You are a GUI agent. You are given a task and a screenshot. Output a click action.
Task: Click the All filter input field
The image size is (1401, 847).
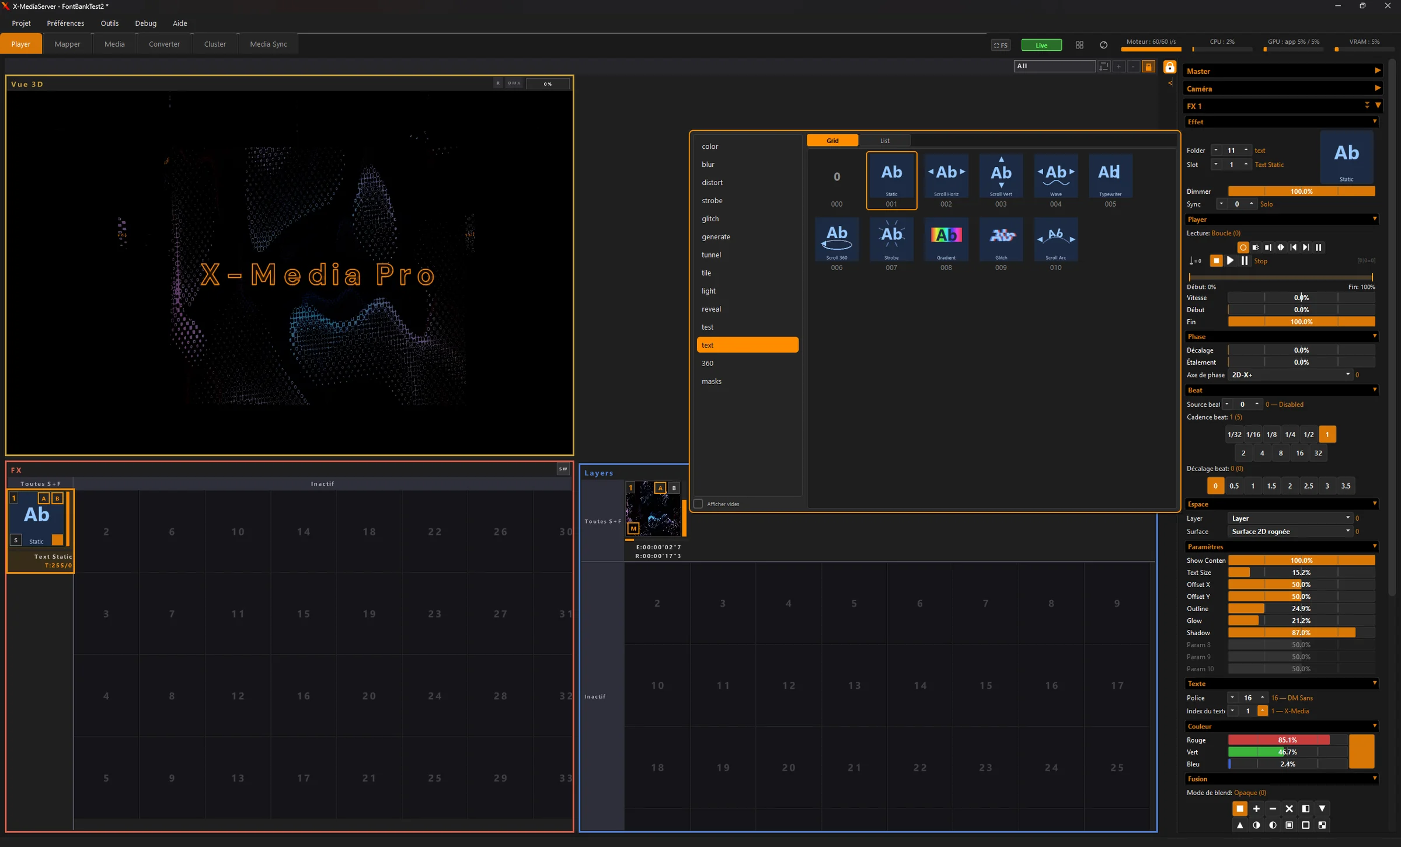click(1054, 66)
